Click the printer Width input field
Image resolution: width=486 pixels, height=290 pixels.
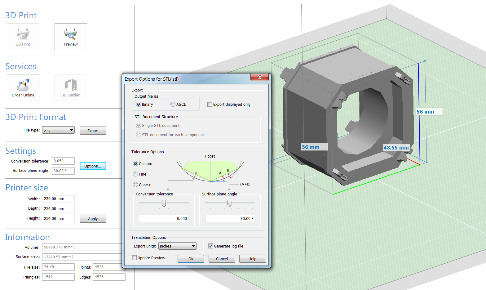pos(58,199)
